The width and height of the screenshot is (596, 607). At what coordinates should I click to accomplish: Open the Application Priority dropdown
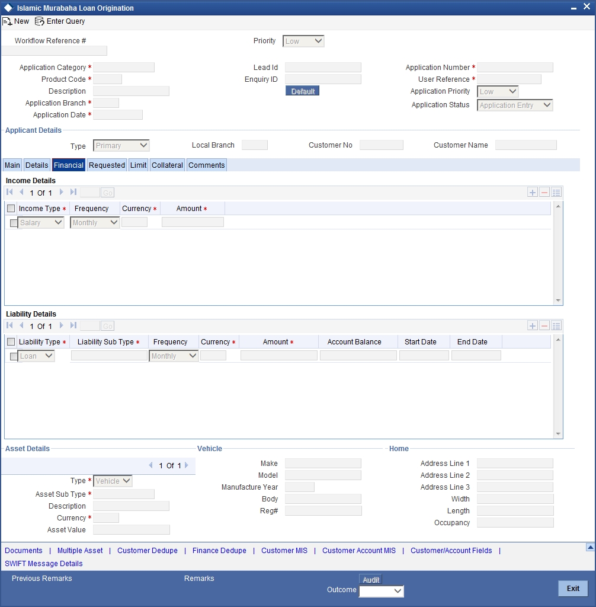click(x=498, y=92)
